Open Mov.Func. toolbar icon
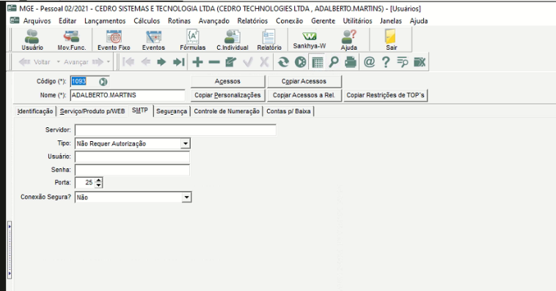The image size is (556, 291). click(72, 39)
